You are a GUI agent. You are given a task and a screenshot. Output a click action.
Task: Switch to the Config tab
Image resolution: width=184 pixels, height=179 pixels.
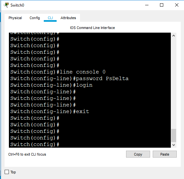[35, 18]
